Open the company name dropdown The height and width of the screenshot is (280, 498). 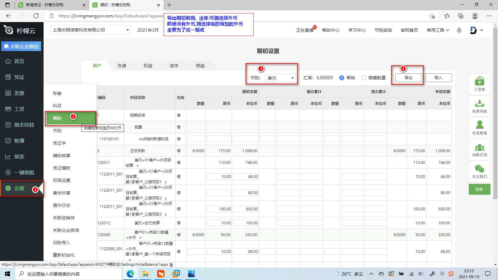[x=90, y=30]
